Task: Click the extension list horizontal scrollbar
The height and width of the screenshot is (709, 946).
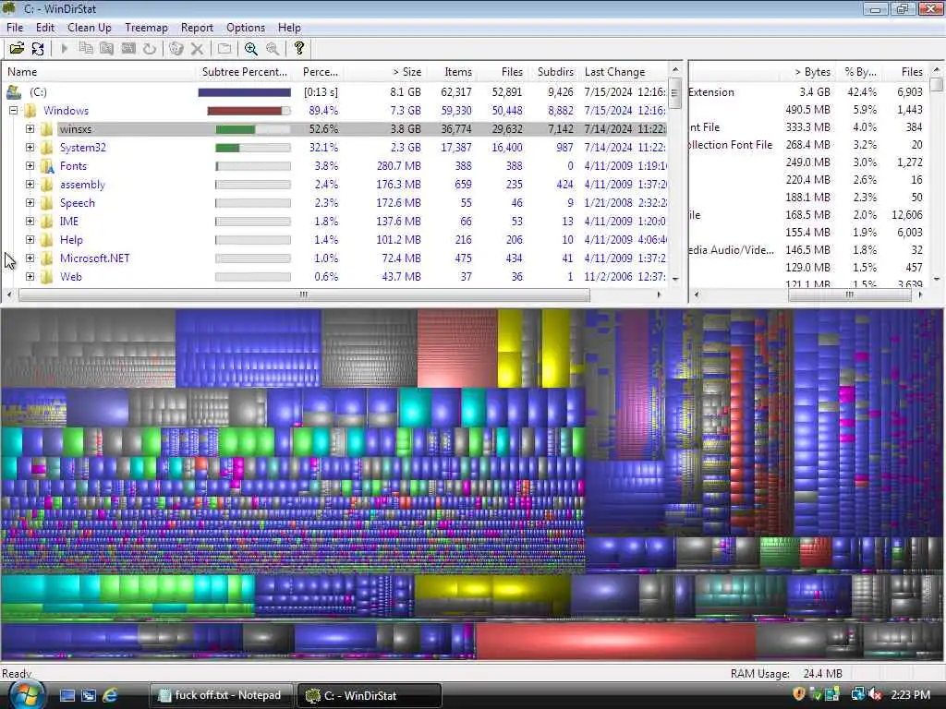Action: point(850,294)
